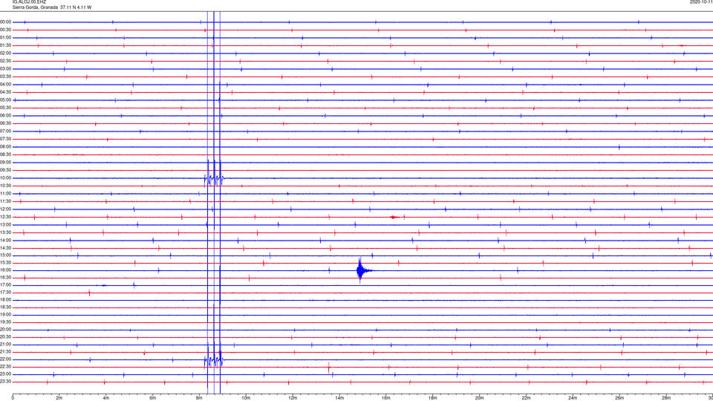Image resolution: width=713 pixels, height=401 pixels.
Task: Select the 07:00 trace time label
Action: (5, 131)
